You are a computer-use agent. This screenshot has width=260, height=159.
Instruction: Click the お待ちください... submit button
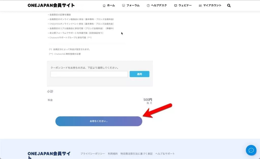tap(99, 121)
